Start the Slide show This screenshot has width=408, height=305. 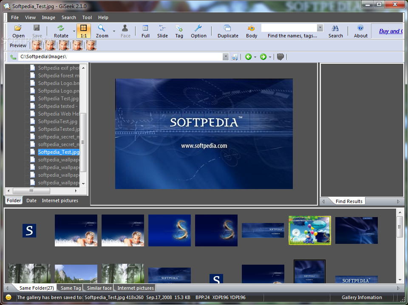pyautogui.click(x=162, y=31)
